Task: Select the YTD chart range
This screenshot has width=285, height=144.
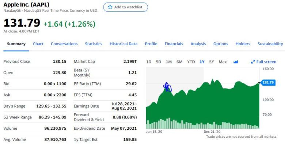Action: pos(191,62)
